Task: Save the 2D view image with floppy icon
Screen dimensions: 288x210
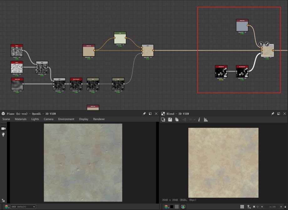Action: coord(170,120)
